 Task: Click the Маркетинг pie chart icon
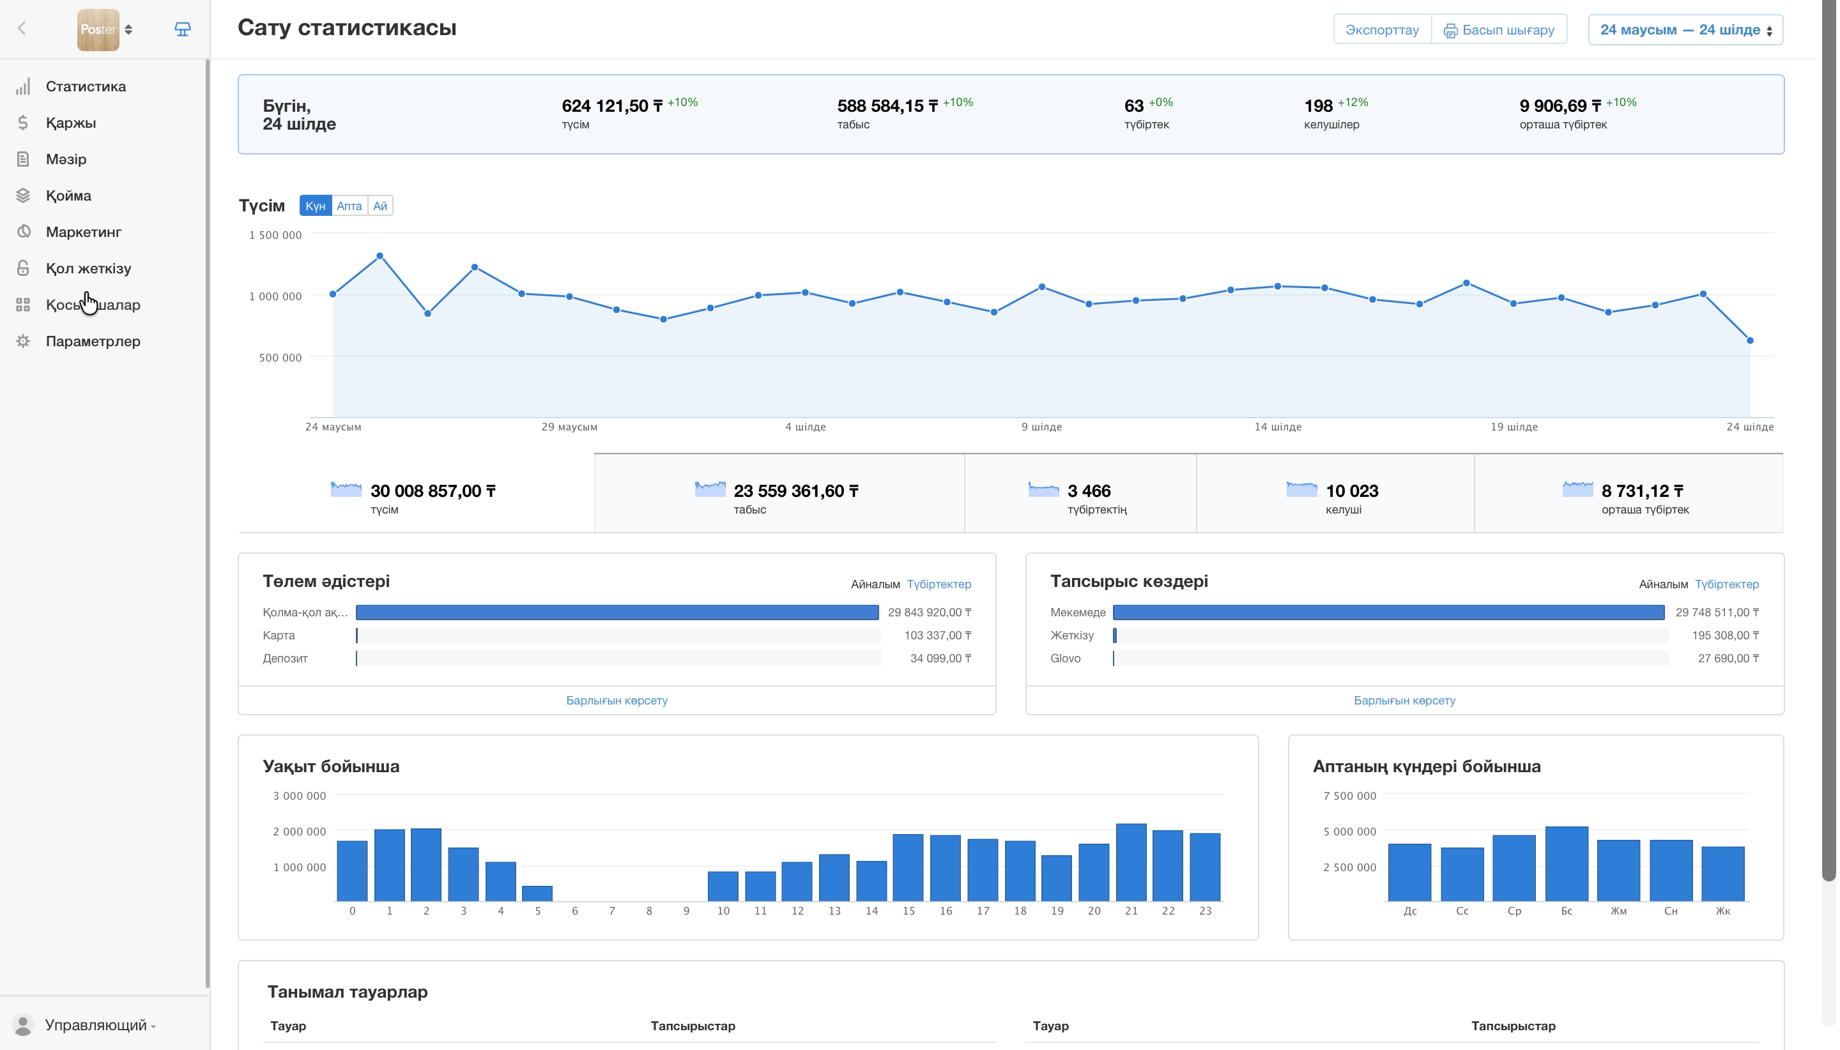23,232
